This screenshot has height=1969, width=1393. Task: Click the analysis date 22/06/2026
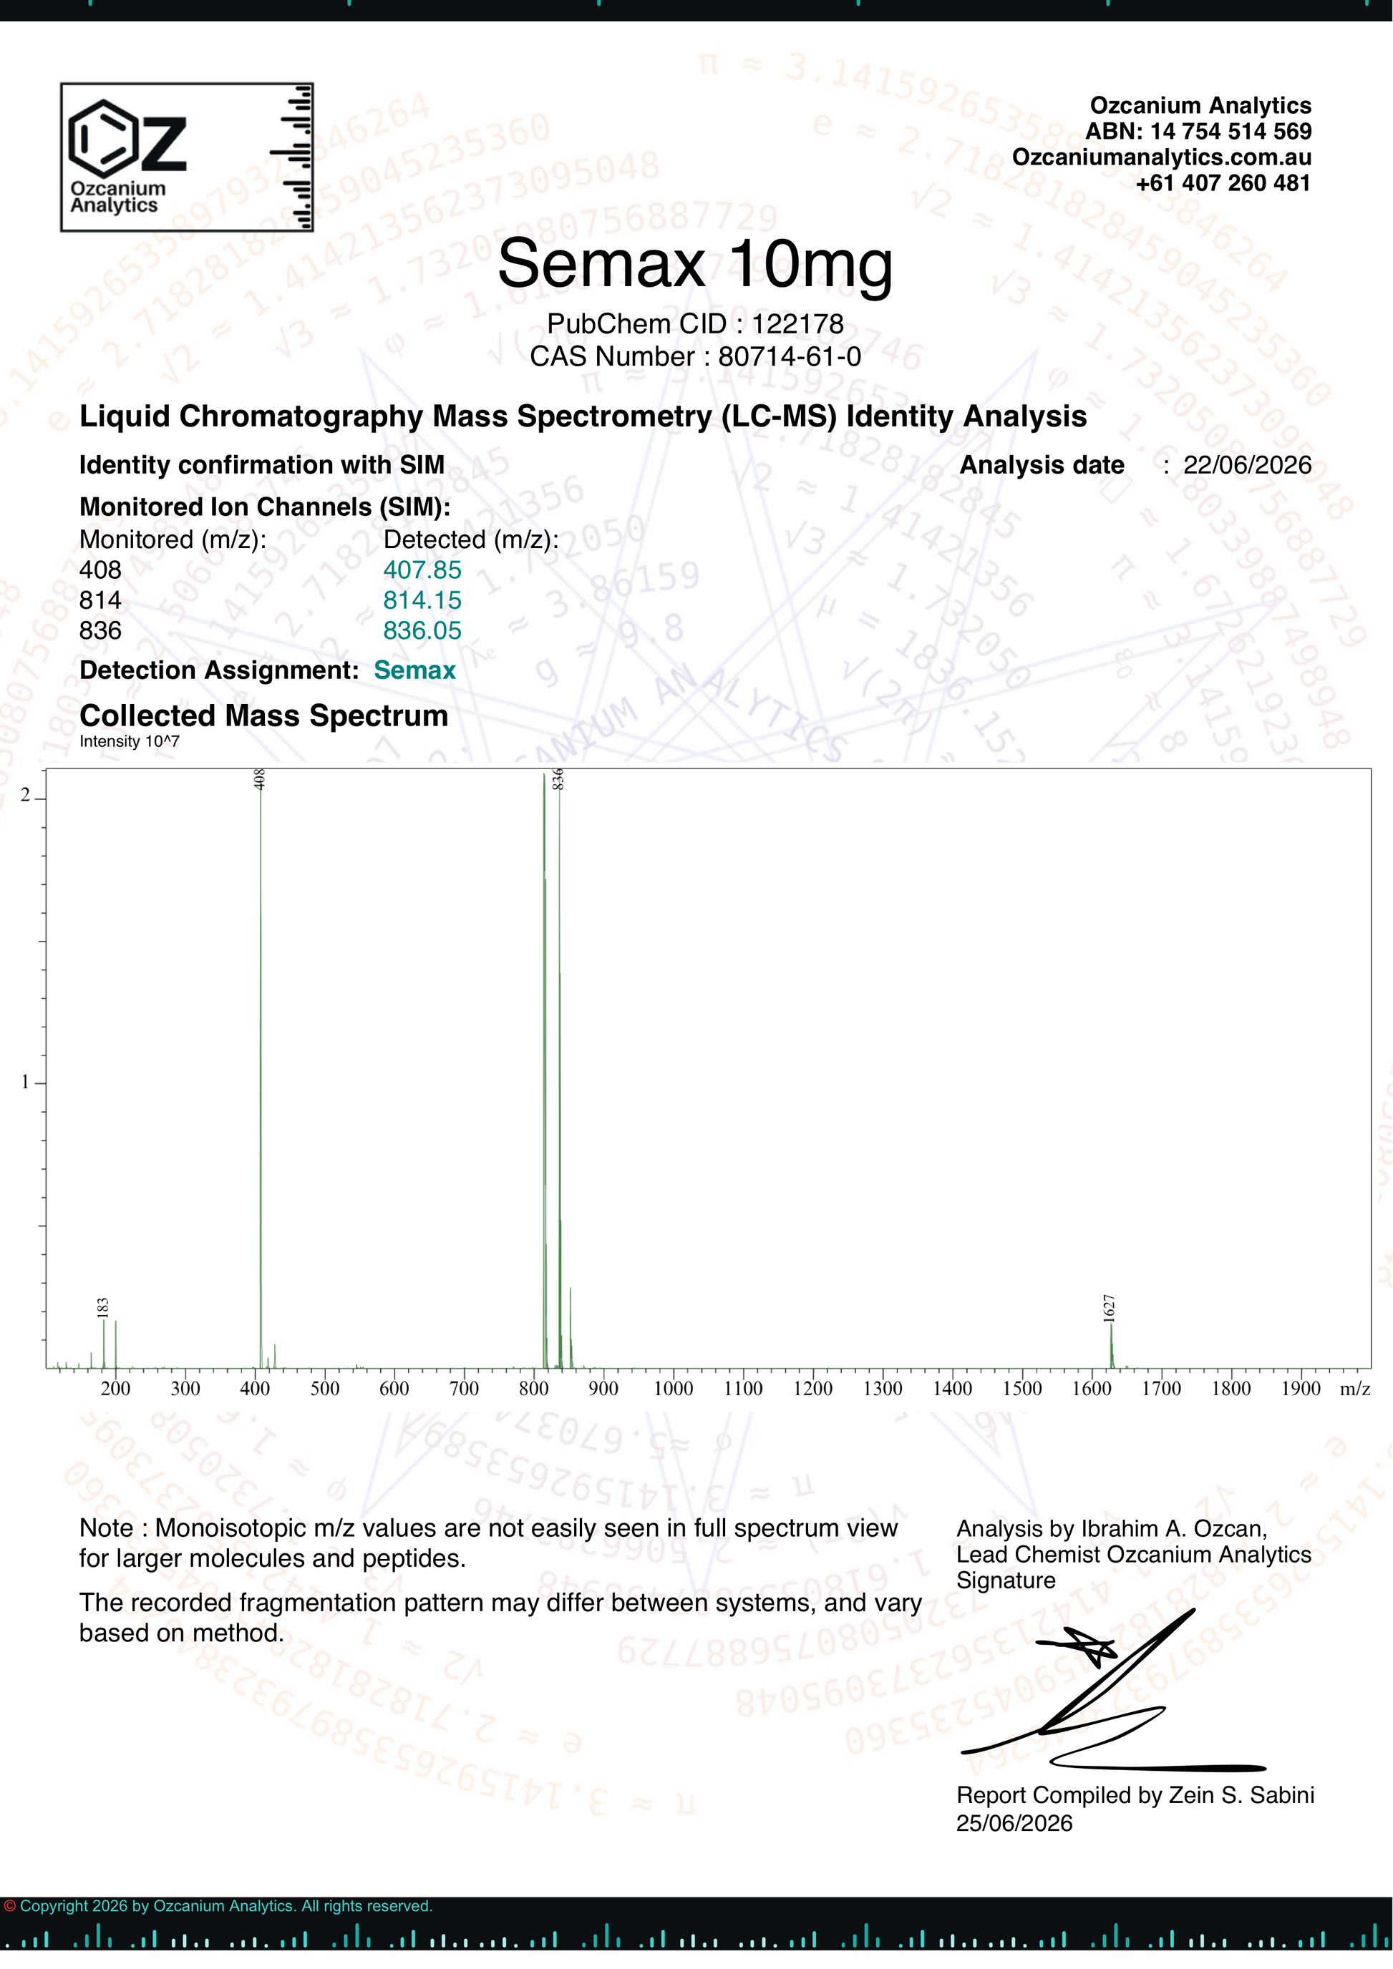click(1247, 465)
